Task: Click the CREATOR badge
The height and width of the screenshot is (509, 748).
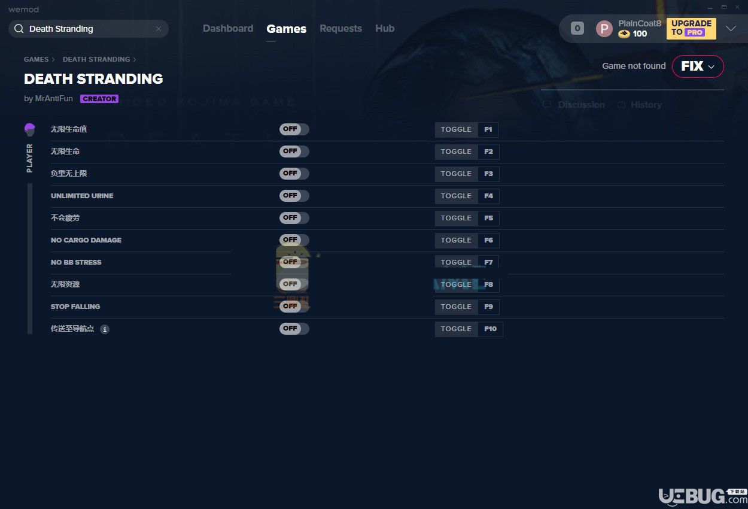Action: [x=99, y=99]
